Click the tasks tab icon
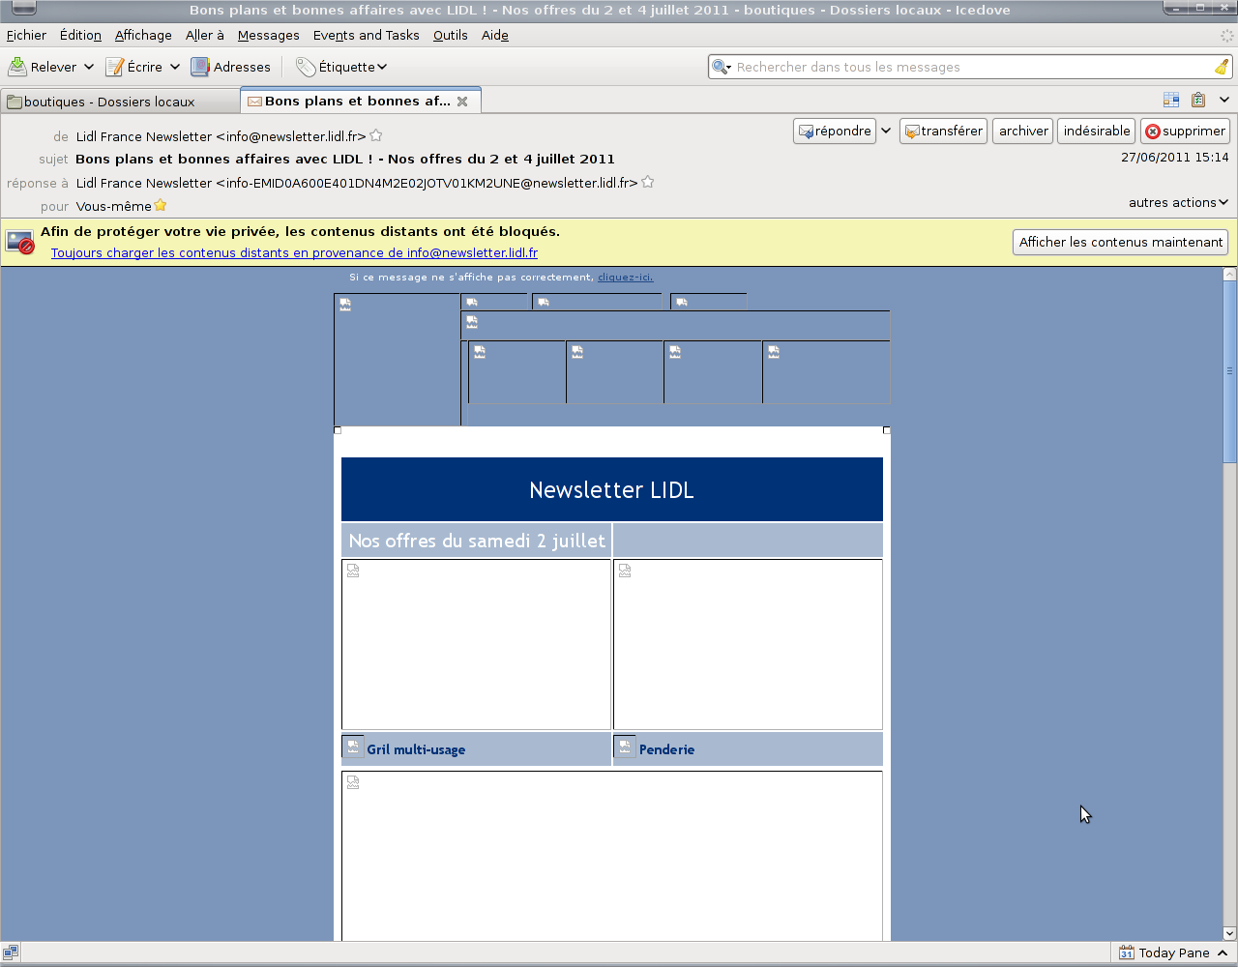Viewport: 1238px width, 967px height. click(x=1198, y=100)
